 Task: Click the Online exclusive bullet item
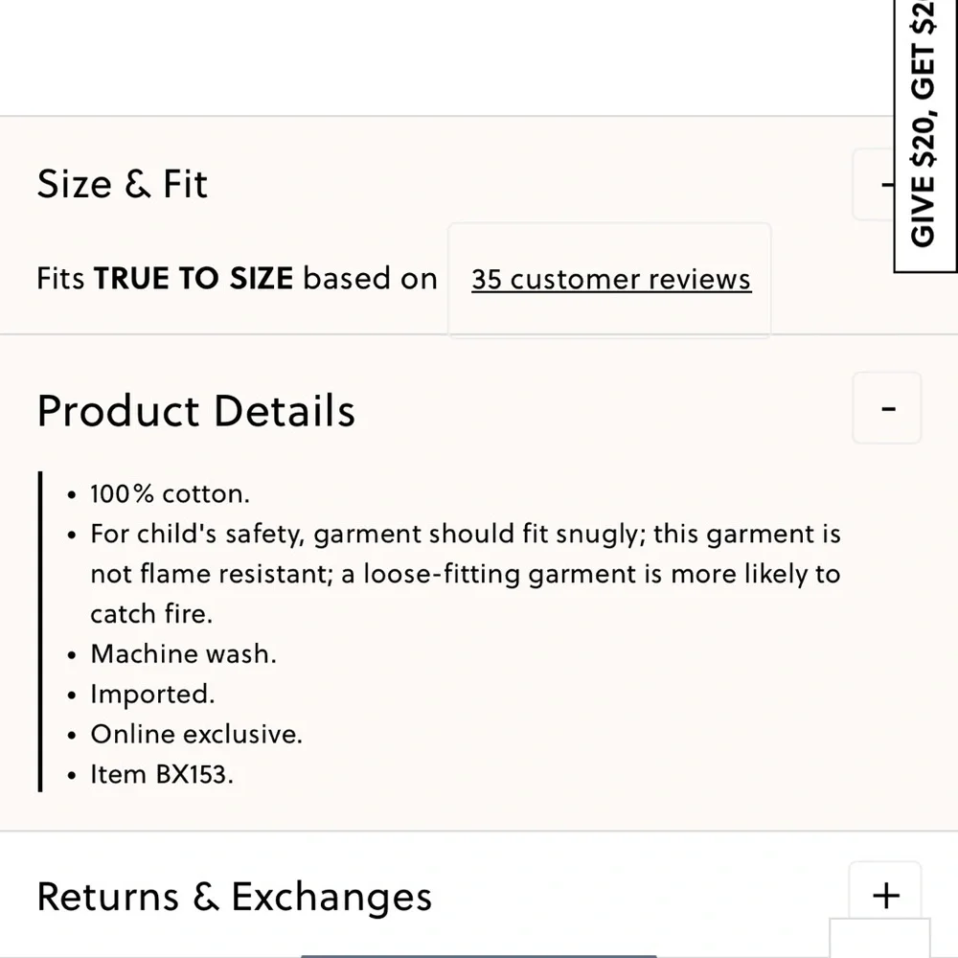[x=196, y=734]
